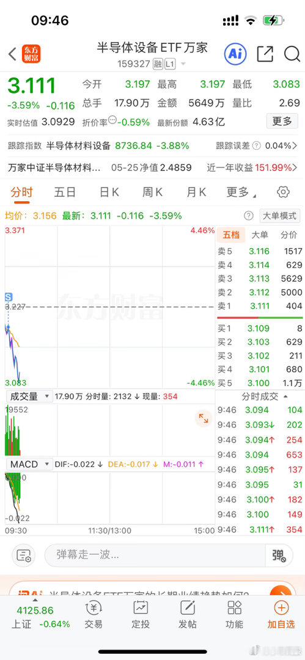Tap the L1 level badge
Screen dimensions: 305x660
(170, 64)
